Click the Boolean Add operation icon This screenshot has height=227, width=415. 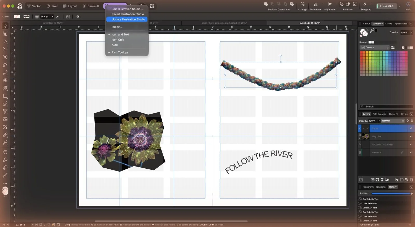[266, 4]
